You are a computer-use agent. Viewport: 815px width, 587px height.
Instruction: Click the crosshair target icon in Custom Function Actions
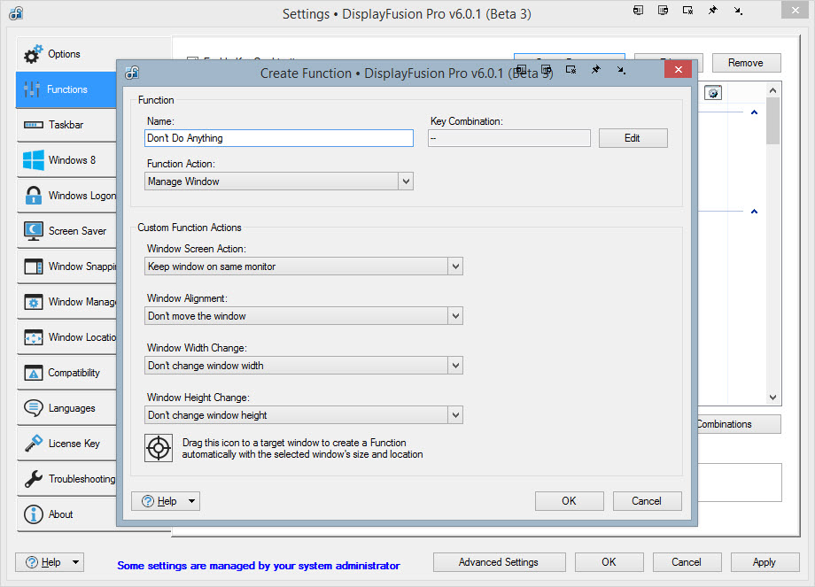coord(159,448)
